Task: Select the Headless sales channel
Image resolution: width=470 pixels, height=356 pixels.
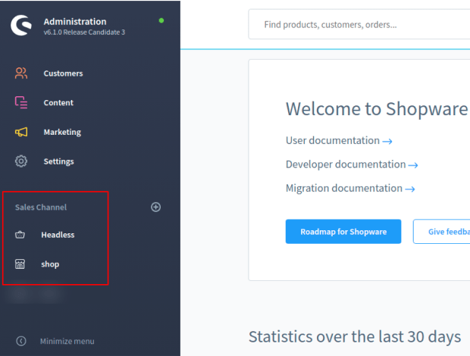Action: coord(58,235)
